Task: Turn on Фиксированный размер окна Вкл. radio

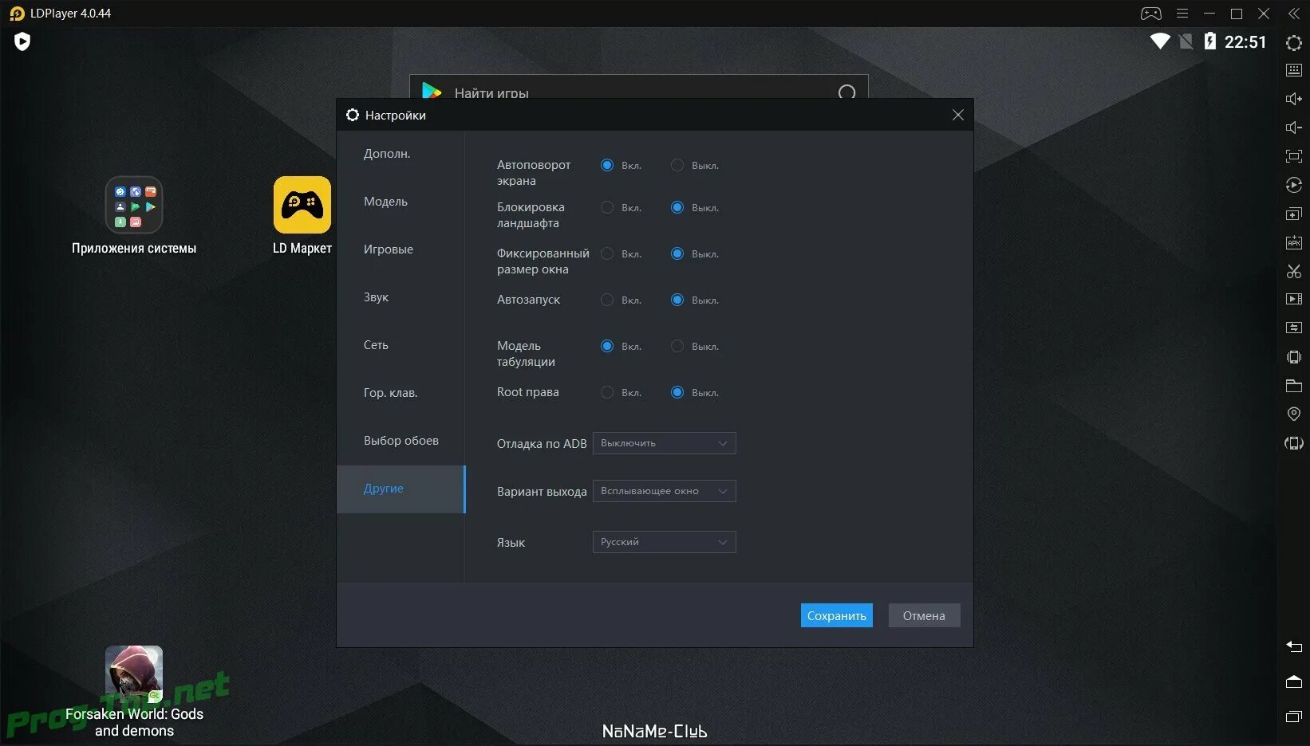Action: (x=607, y=253)
